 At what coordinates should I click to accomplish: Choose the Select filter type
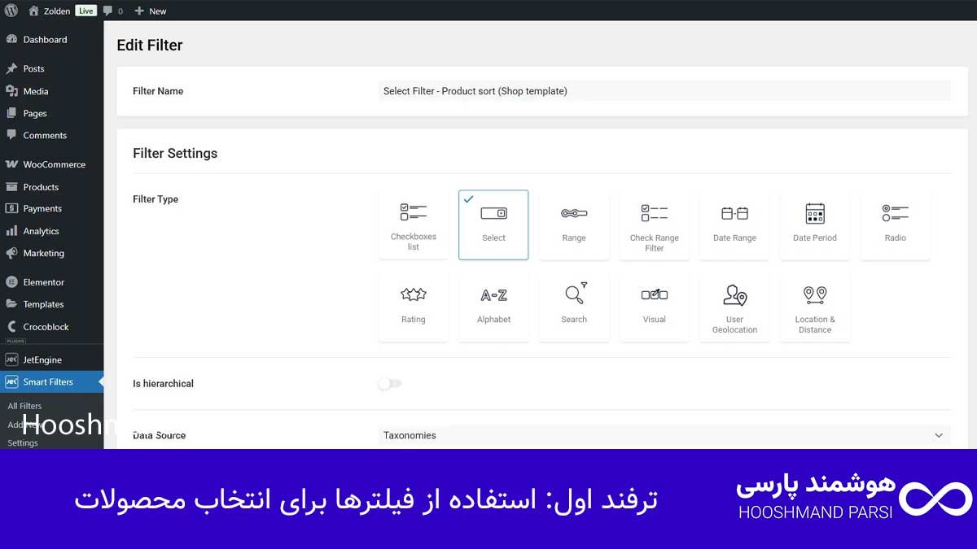click(x=493, y=224)
